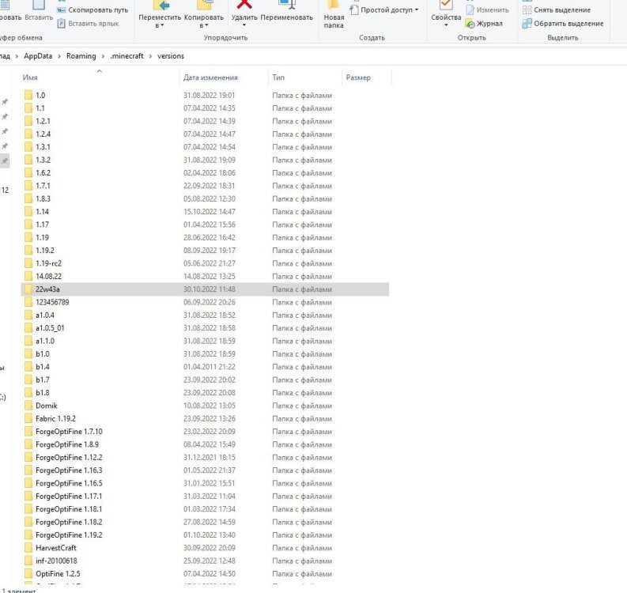
Task: Click the Журнал history button
Action: coord(484,24)
